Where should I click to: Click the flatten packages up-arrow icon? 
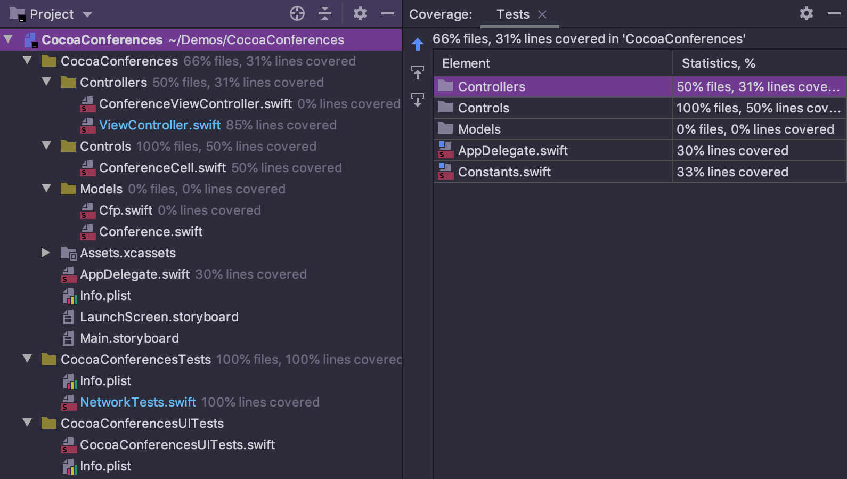[418, 72]
